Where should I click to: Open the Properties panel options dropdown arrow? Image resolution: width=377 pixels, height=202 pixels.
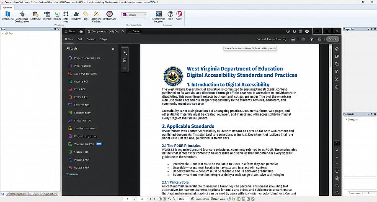pos(369,29)
